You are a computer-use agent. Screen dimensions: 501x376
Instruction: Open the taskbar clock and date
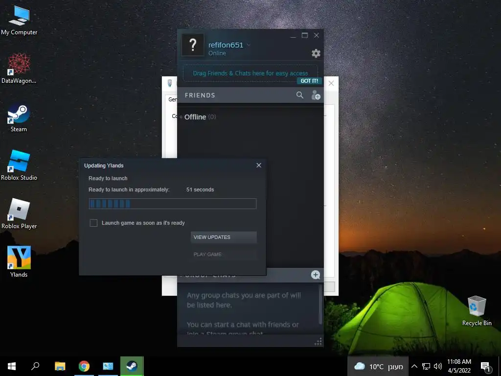point(459,366)
